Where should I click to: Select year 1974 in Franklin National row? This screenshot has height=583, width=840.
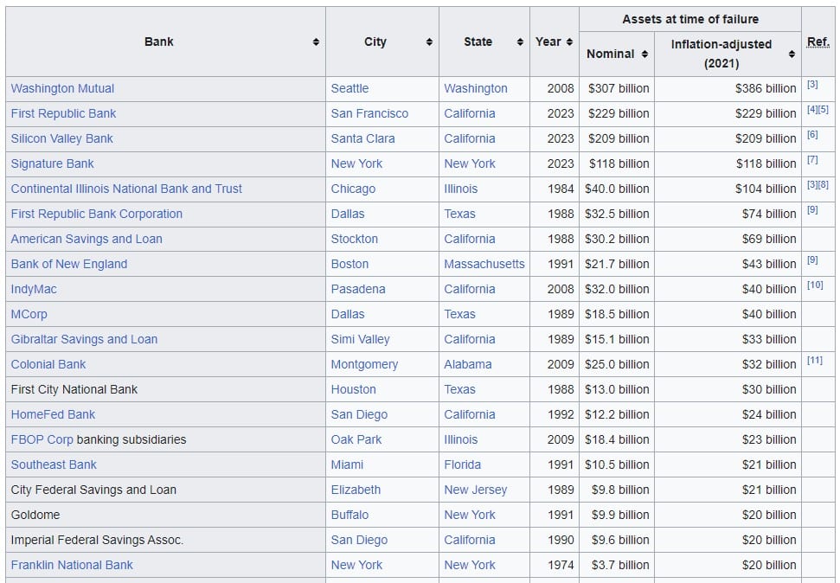coord(561,566)
